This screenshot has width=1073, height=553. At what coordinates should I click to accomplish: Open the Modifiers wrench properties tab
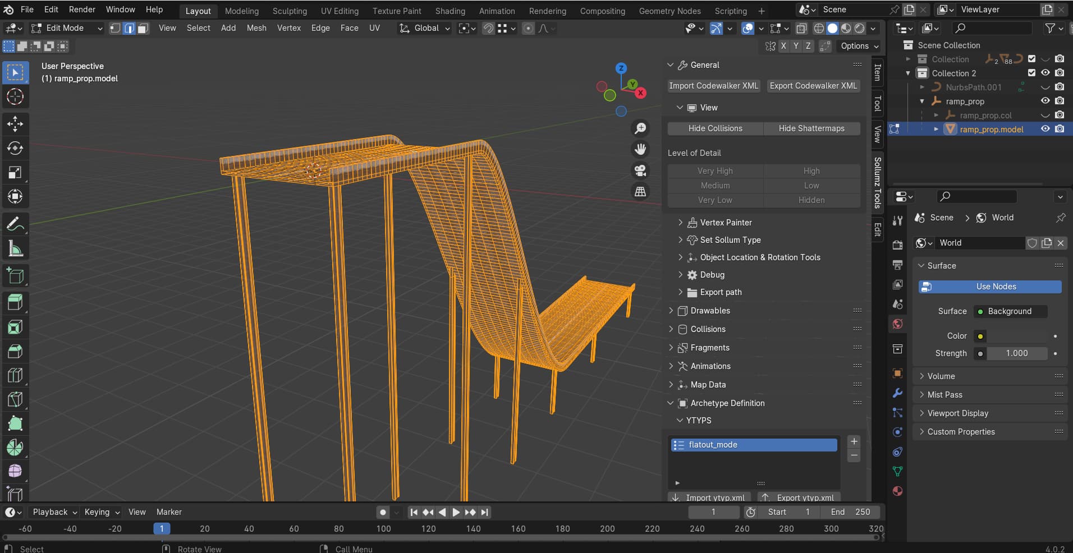(897, 393)
